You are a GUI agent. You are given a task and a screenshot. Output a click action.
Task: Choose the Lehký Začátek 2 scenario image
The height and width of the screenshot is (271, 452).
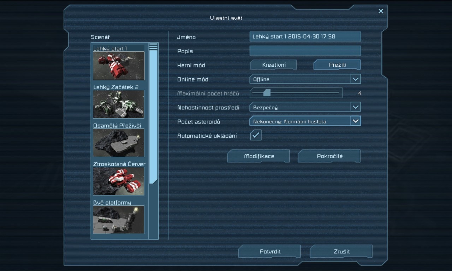click(x=119, y=104)
